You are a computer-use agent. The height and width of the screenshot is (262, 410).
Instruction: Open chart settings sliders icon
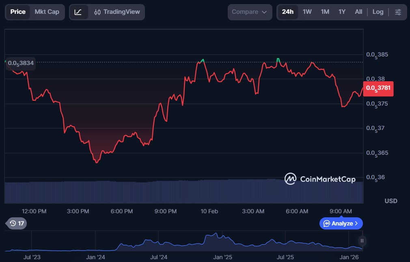pyautogui.click(x=398, y=12)
